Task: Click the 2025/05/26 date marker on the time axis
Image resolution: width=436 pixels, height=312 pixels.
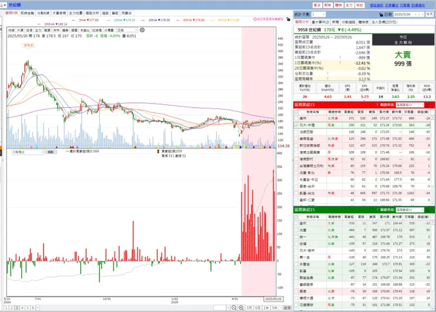Action: coord(273,299)
